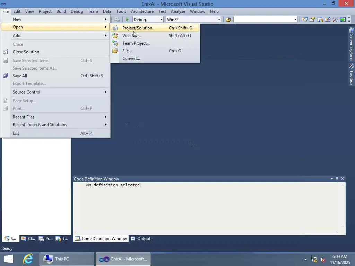Choose File... from the Open submenu
This screenshot has width=355, height=266.
tap(155, 51)
